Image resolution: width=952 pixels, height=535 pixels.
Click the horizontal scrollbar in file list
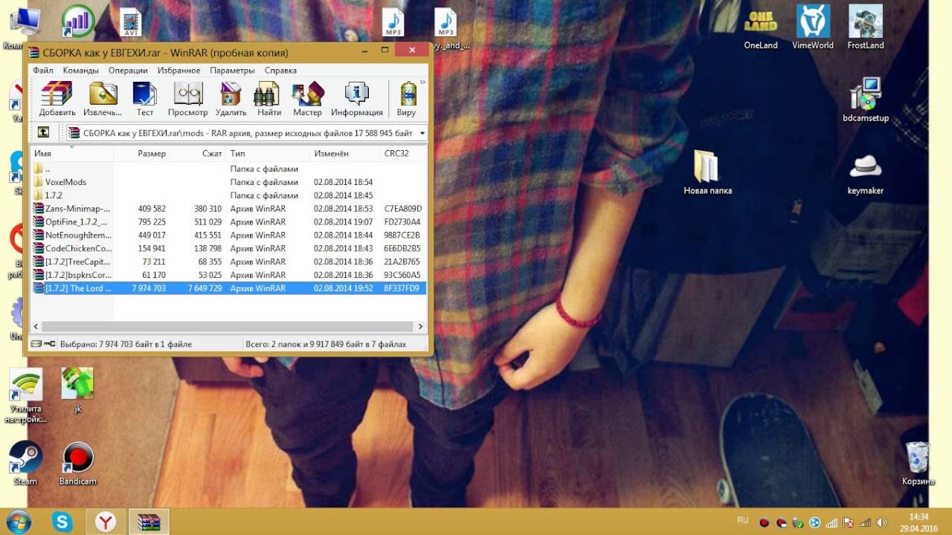pyautogui.click(x=228, y=326)
